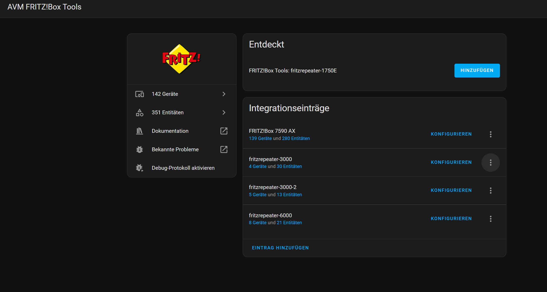Open the Dokumentation link

click(x=182, y=131)
